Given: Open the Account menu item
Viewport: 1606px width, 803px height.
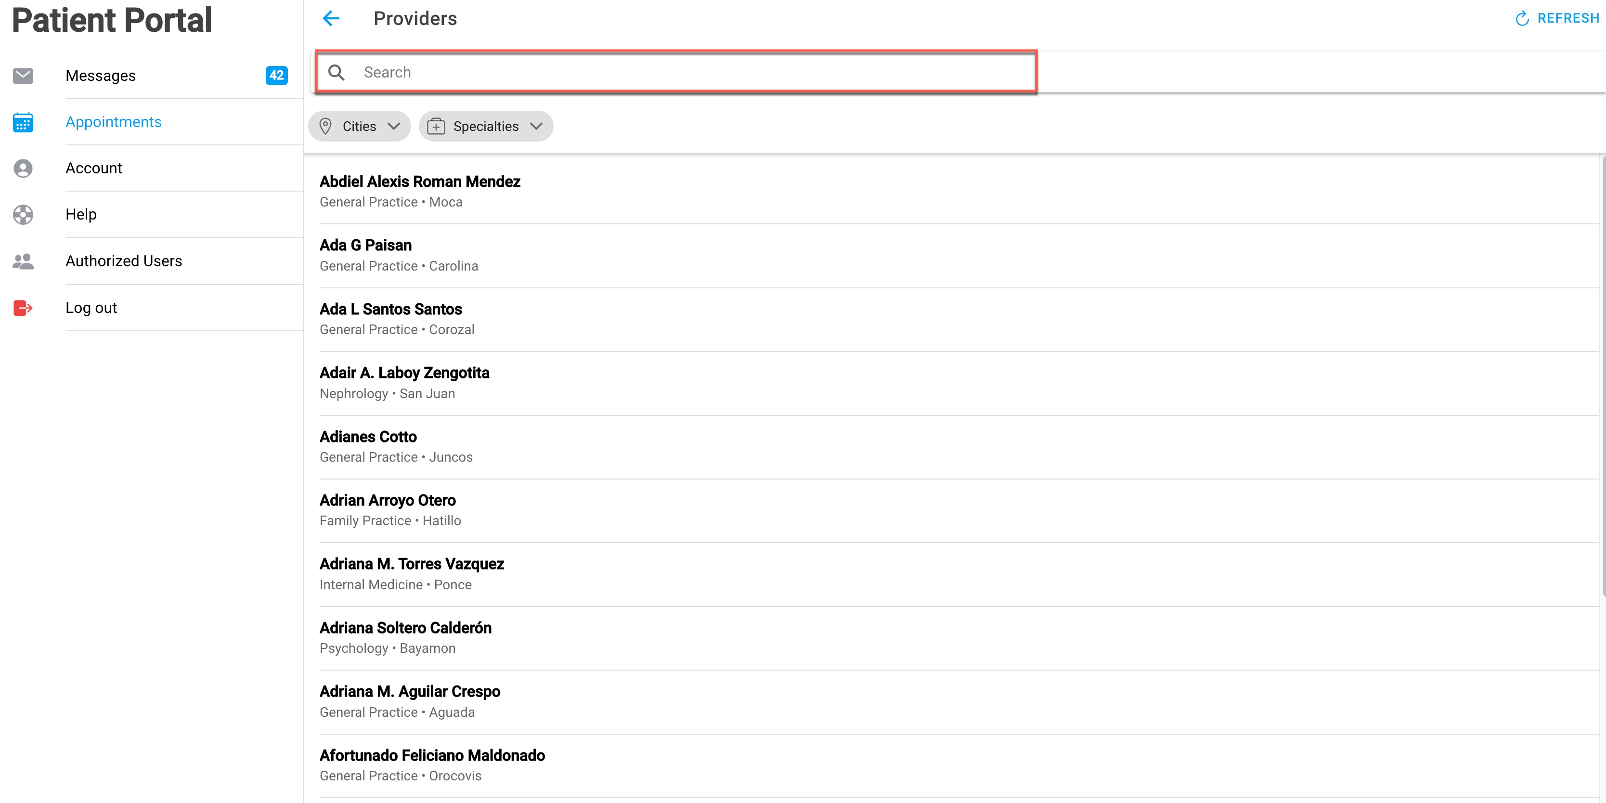Looking at the screenshot, I should tap(93, 168).
